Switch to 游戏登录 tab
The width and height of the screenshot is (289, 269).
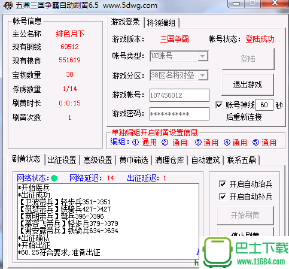coord(125,22)
